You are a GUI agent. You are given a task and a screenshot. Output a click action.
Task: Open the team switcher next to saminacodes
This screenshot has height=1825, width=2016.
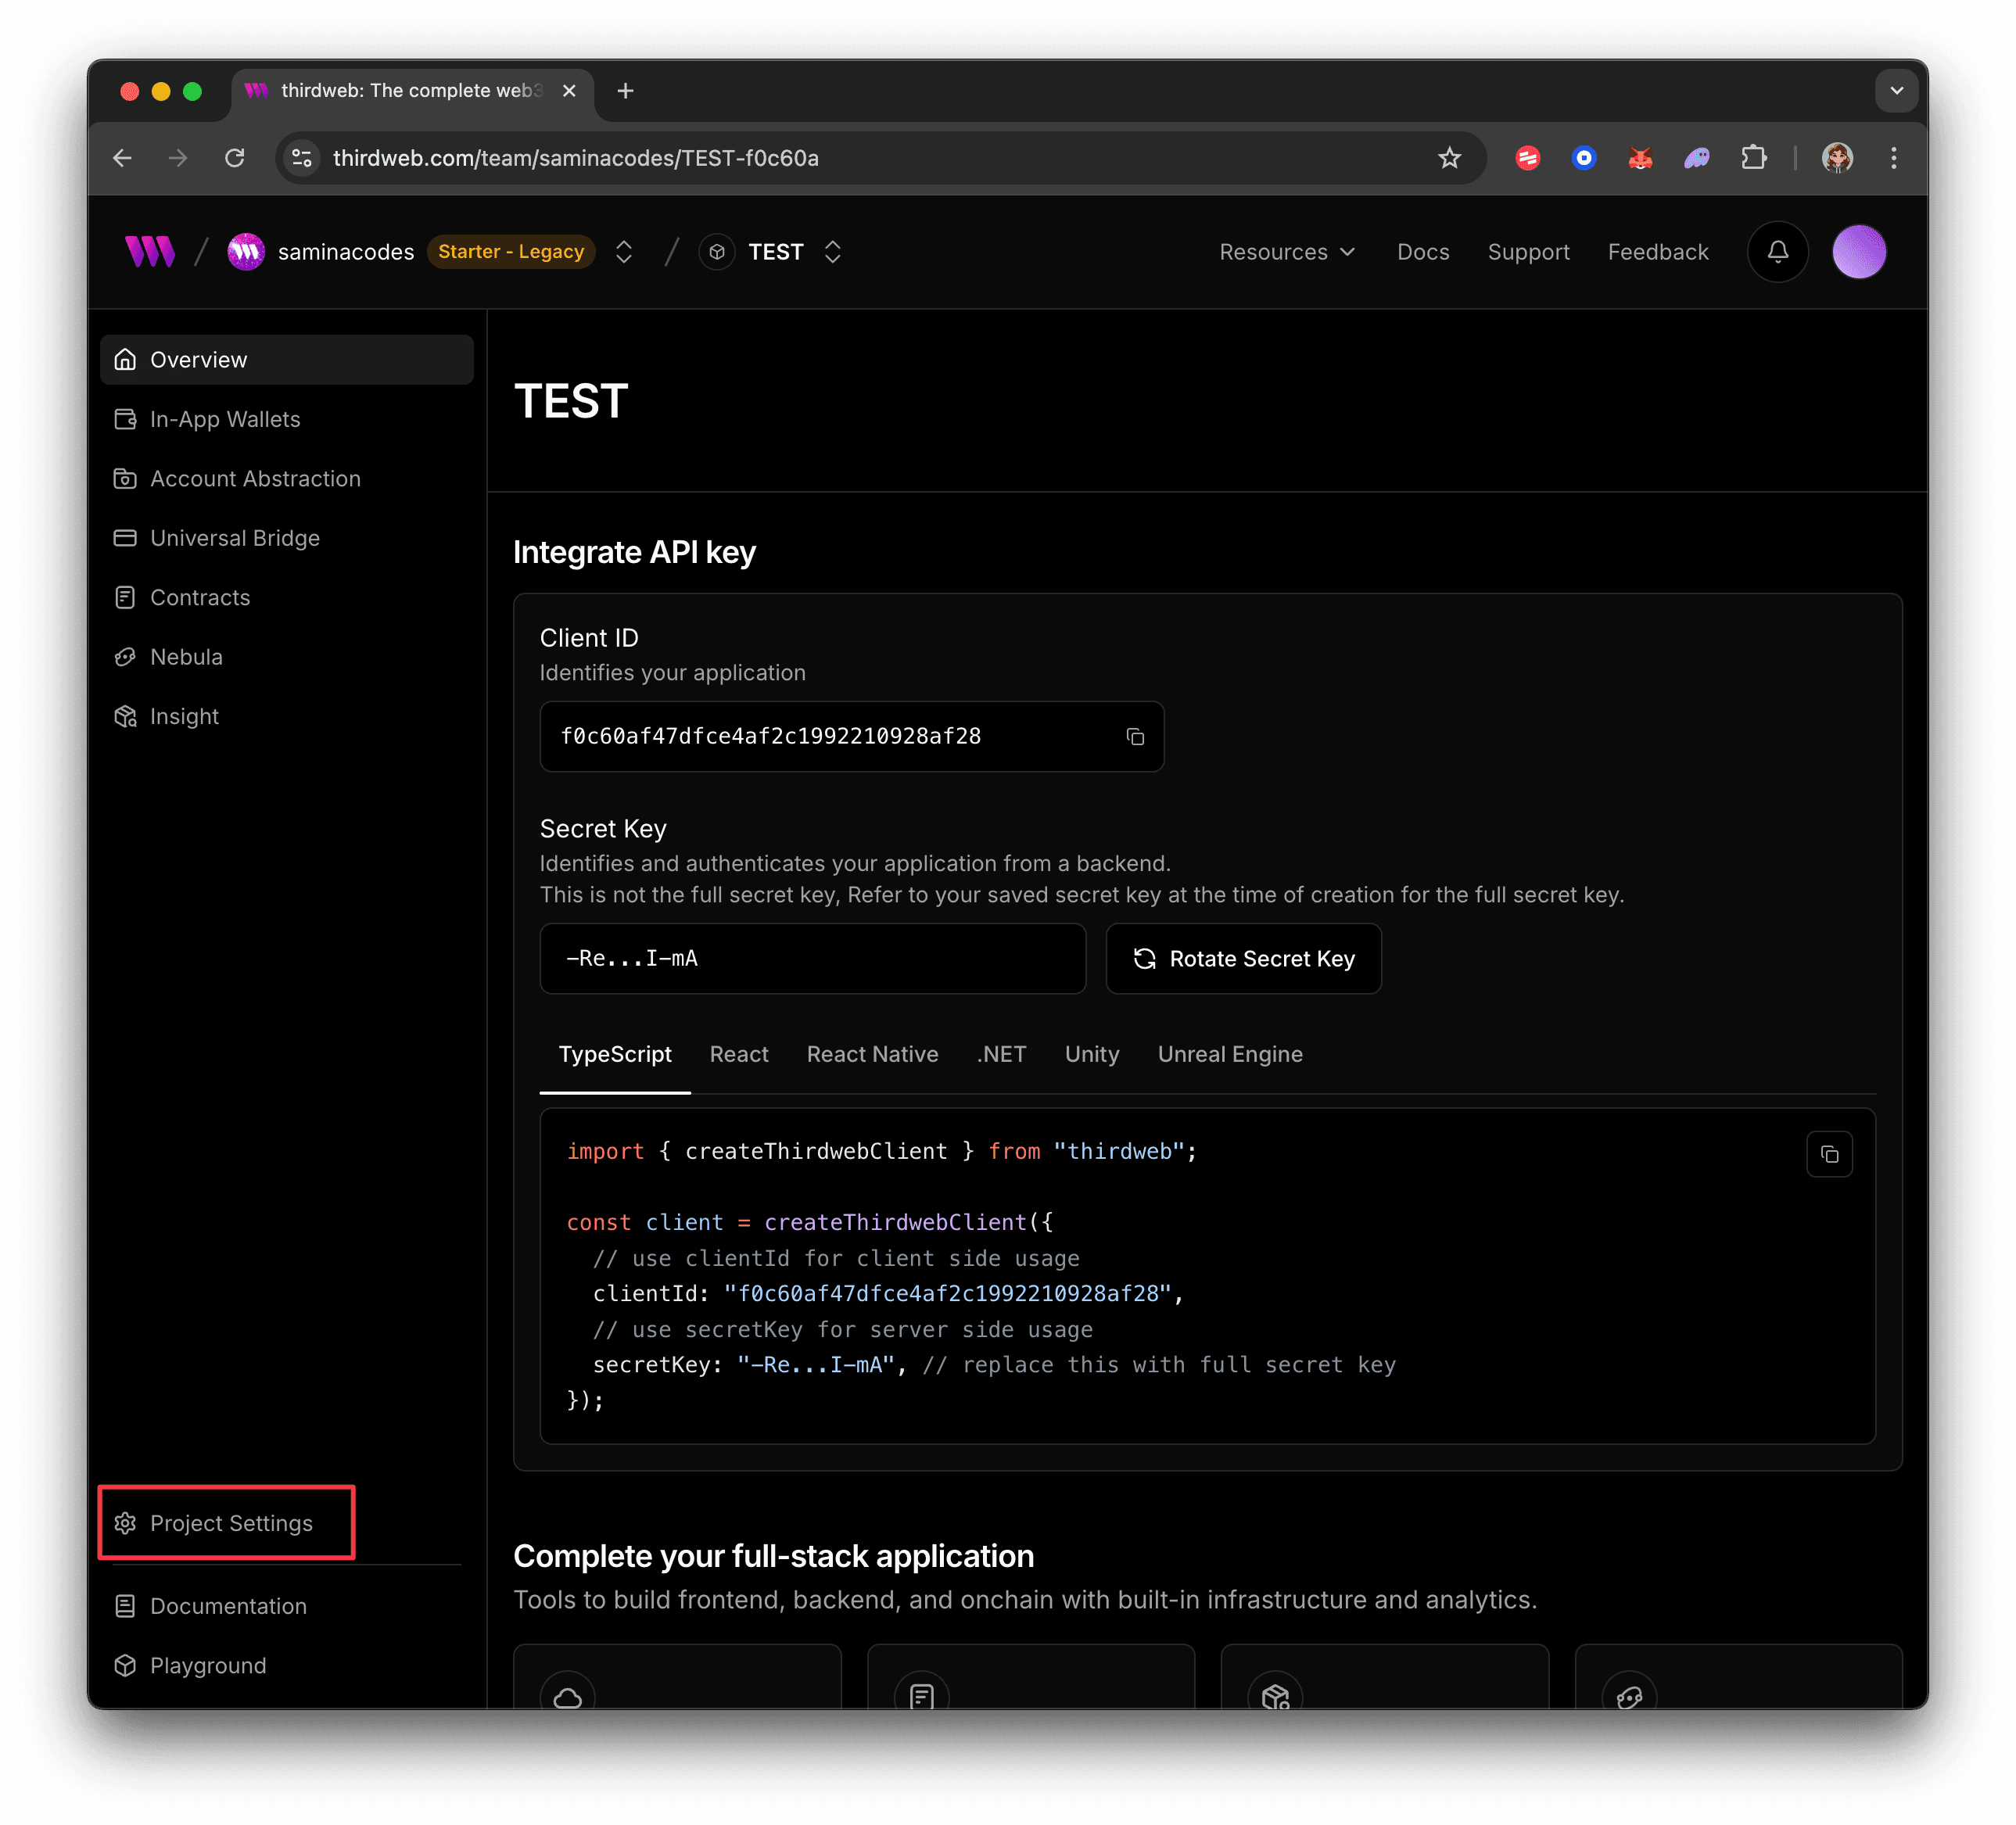tap(623, 251)
